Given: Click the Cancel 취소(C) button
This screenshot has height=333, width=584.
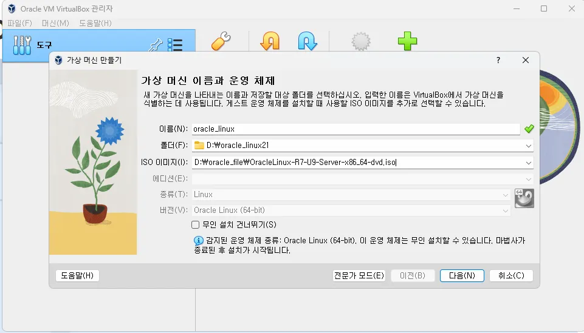Looking at the screenshot, I should [511, 275].
